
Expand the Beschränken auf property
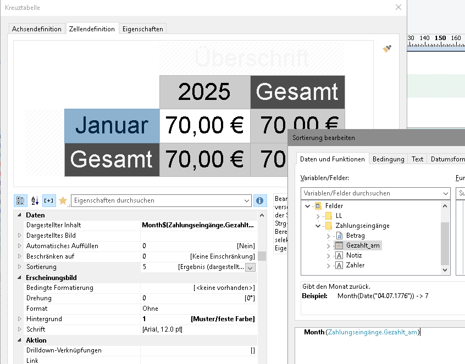[20, 256]
